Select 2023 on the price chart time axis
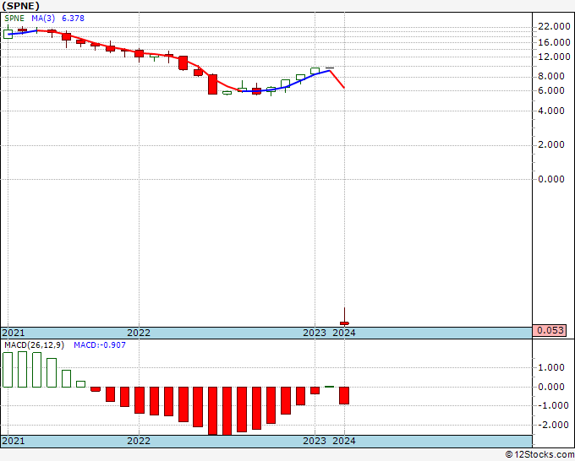The image size is (575, 461). (x=315, y=333)
